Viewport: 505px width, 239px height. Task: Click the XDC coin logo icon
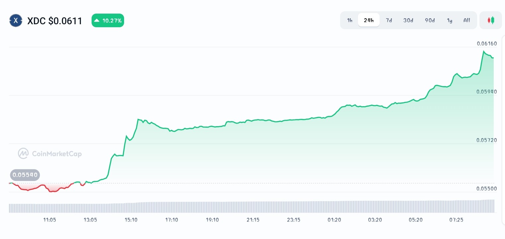pyautogui.click(x=16, y=21)
